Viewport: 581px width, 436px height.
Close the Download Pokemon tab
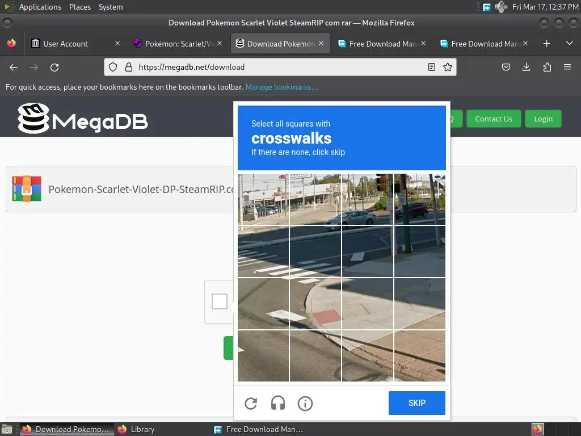(x=321, y=43)
